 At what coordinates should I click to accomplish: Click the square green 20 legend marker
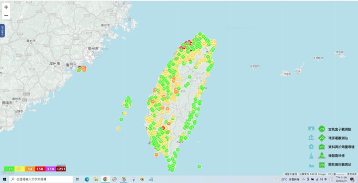[x=322, y=165]
